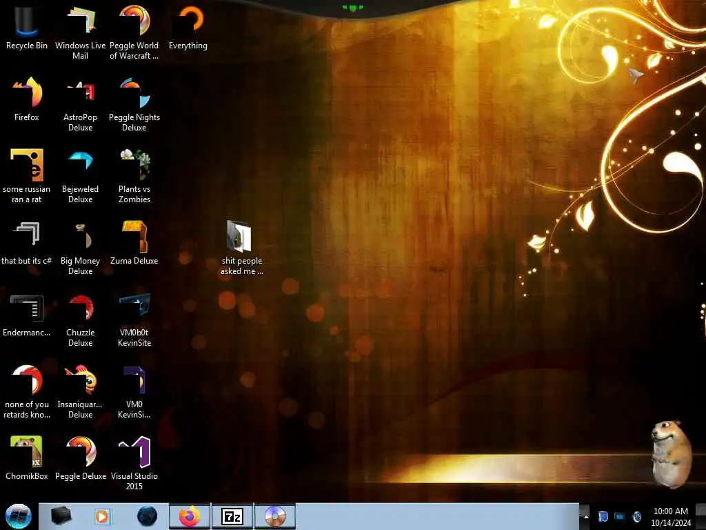
Task: Show hidden system tray icons arrow
Action: [586, 516]
